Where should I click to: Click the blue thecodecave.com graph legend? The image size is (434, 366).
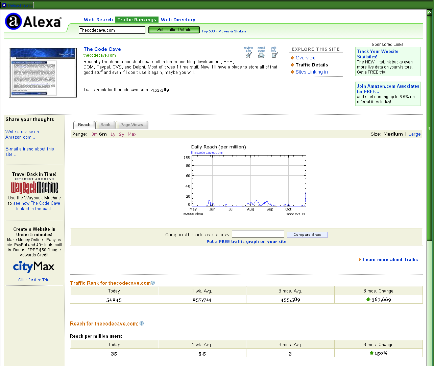[207, 152]
